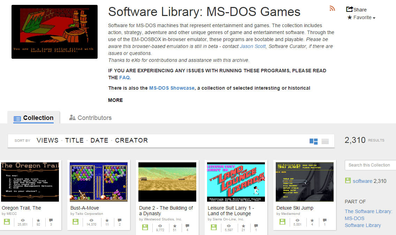The height and width of the screenshot is (235, 396).
Task: Click the 'by MECC' creator text
Action: [x=9, y=213]
